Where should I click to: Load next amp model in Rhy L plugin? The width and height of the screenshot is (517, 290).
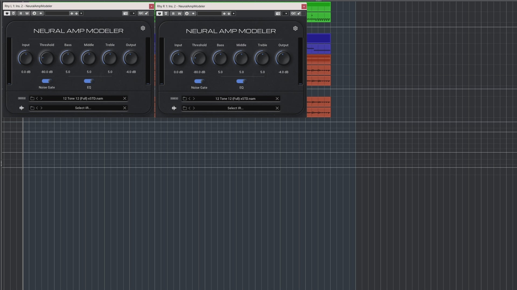pyautogui.click(x=41, y=99)
